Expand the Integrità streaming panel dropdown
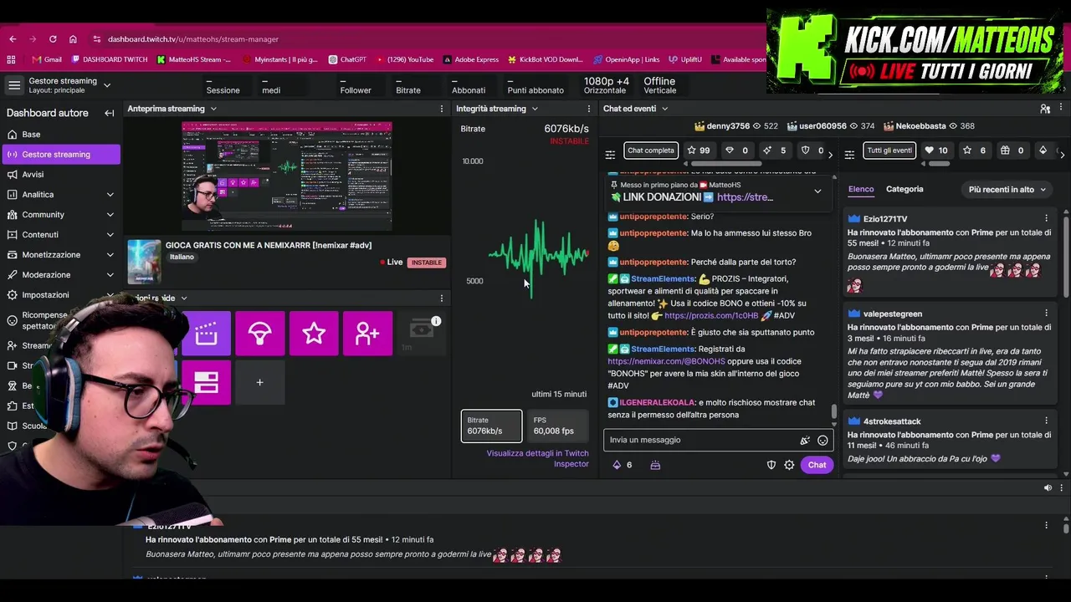This screenshot has width=1071, height=602. click(x=535, y=109)
